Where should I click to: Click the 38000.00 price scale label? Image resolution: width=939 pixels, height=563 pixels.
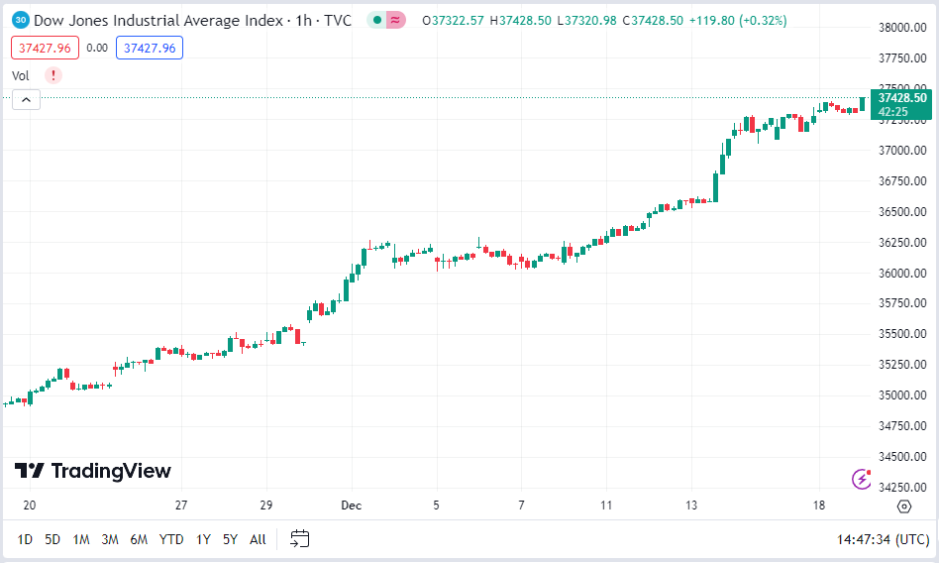point(902,28)
